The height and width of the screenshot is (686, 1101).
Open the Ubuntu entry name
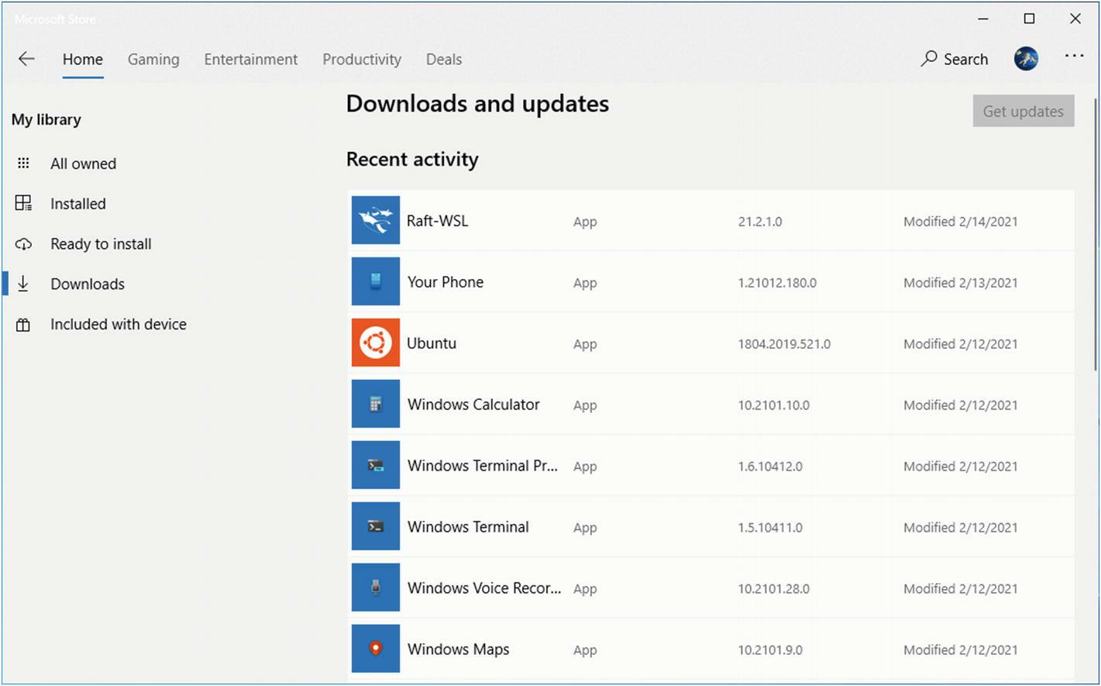(432, 343)
